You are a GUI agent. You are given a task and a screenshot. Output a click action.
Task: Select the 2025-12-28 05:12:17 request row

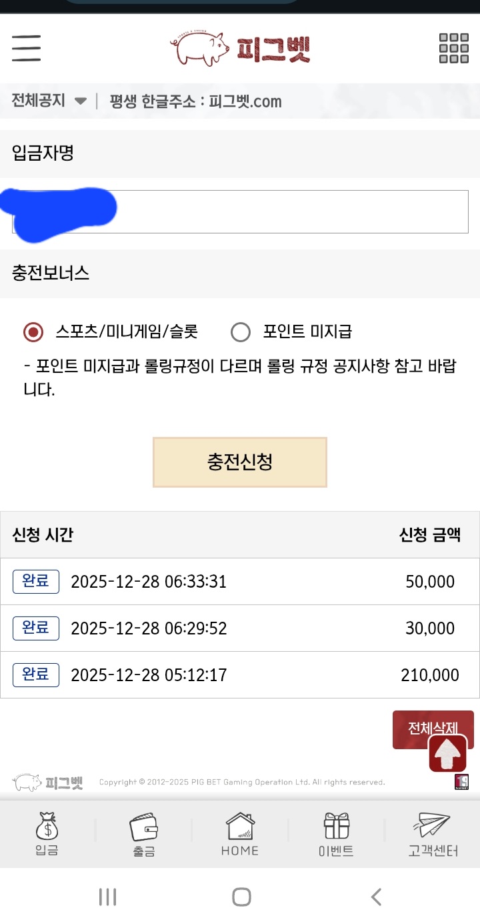pyautogui.click(x=240, y=675)
